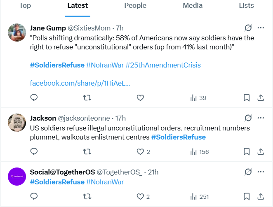This screenshot has height=207, width=273.
Task: Share Jane Gump's post
Action: pyautogui.click(x=261, y=98)
